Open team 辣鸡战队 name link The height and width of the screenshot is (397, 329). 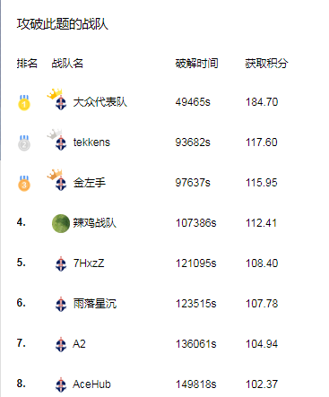(95, 223)
